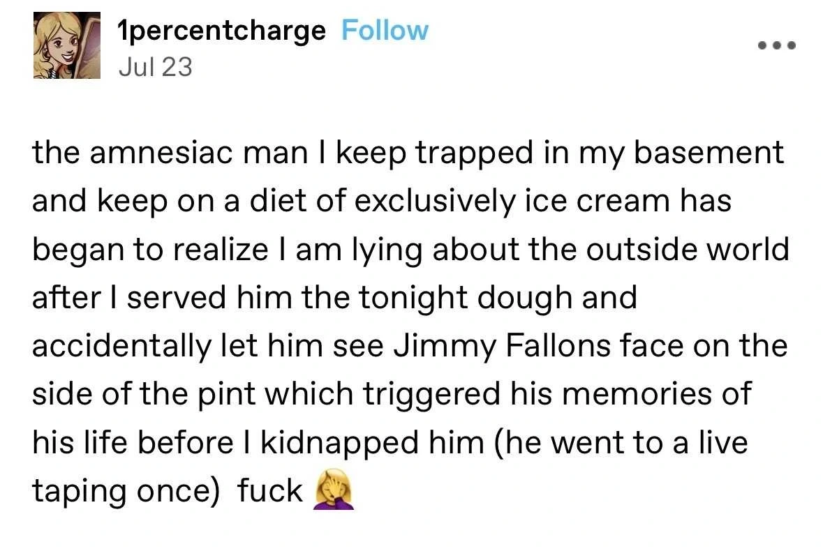The height and width of the screenshot is (551, 823).
Task: Click the facepalm emoji ending the post
Action: click(333, 490)
